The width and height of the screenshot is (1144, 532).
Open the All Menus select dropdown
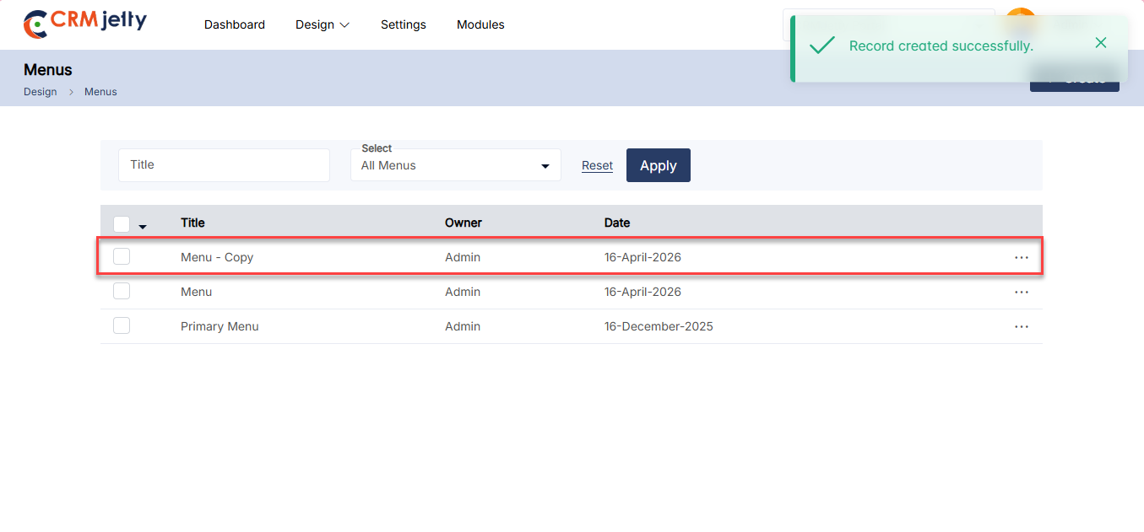click(x=455, y=165)
